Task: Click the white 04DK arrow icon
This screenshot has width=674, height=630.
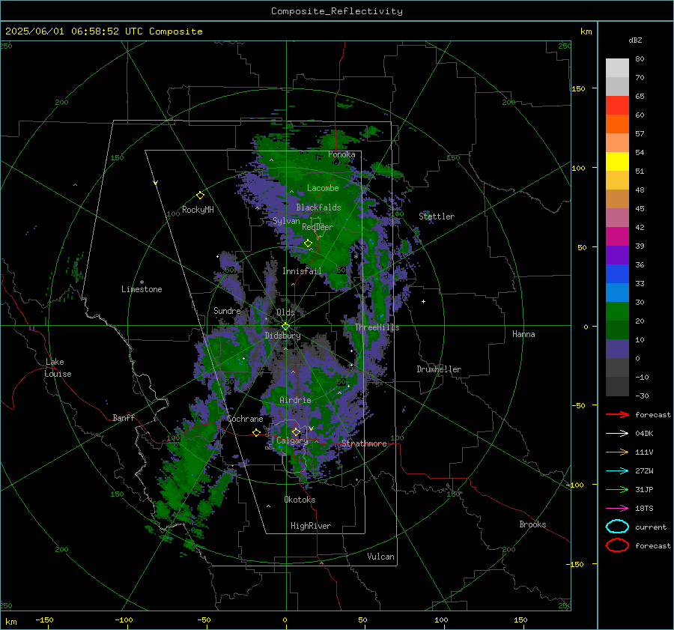Action: [617, 433]
